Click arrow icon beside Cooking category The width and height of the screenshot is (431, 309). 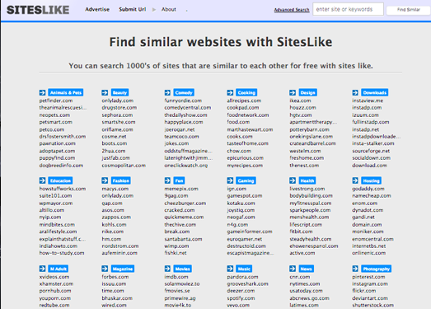[230, 92]
